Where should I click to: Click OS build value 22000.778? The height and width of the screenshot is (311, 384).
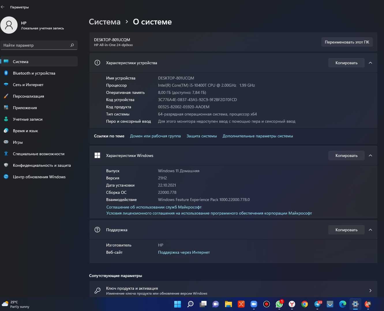click(167, 192)
